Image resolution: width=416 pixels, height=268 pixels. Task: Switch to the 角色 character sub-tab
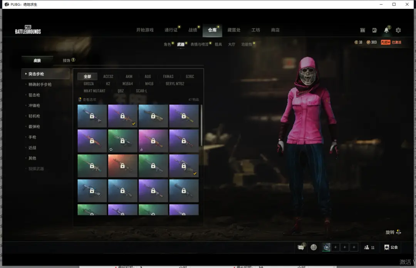(167, 44)
